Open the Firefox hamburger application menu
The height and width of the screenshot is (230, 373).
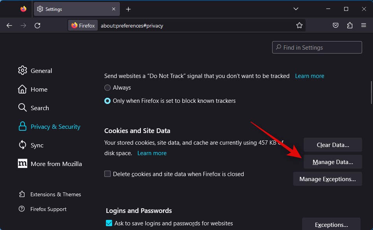pos(364,26)
